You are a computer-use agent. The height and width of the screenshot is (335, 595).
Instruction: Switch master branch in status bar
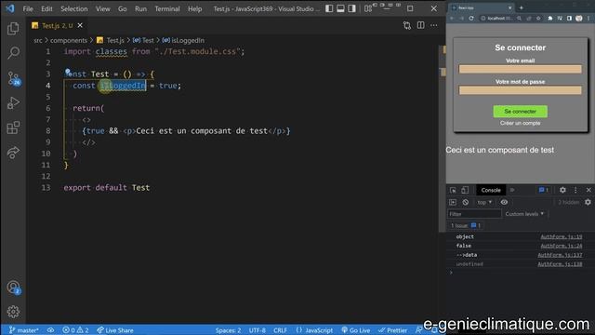click(23, 330)
